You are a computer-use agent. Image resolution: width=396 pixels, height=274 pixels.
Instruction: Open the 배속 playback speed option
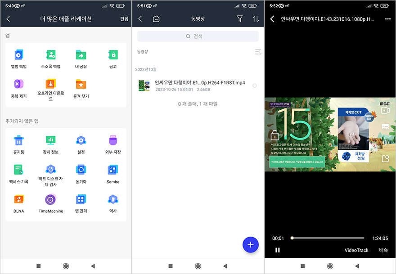[383, 250]
